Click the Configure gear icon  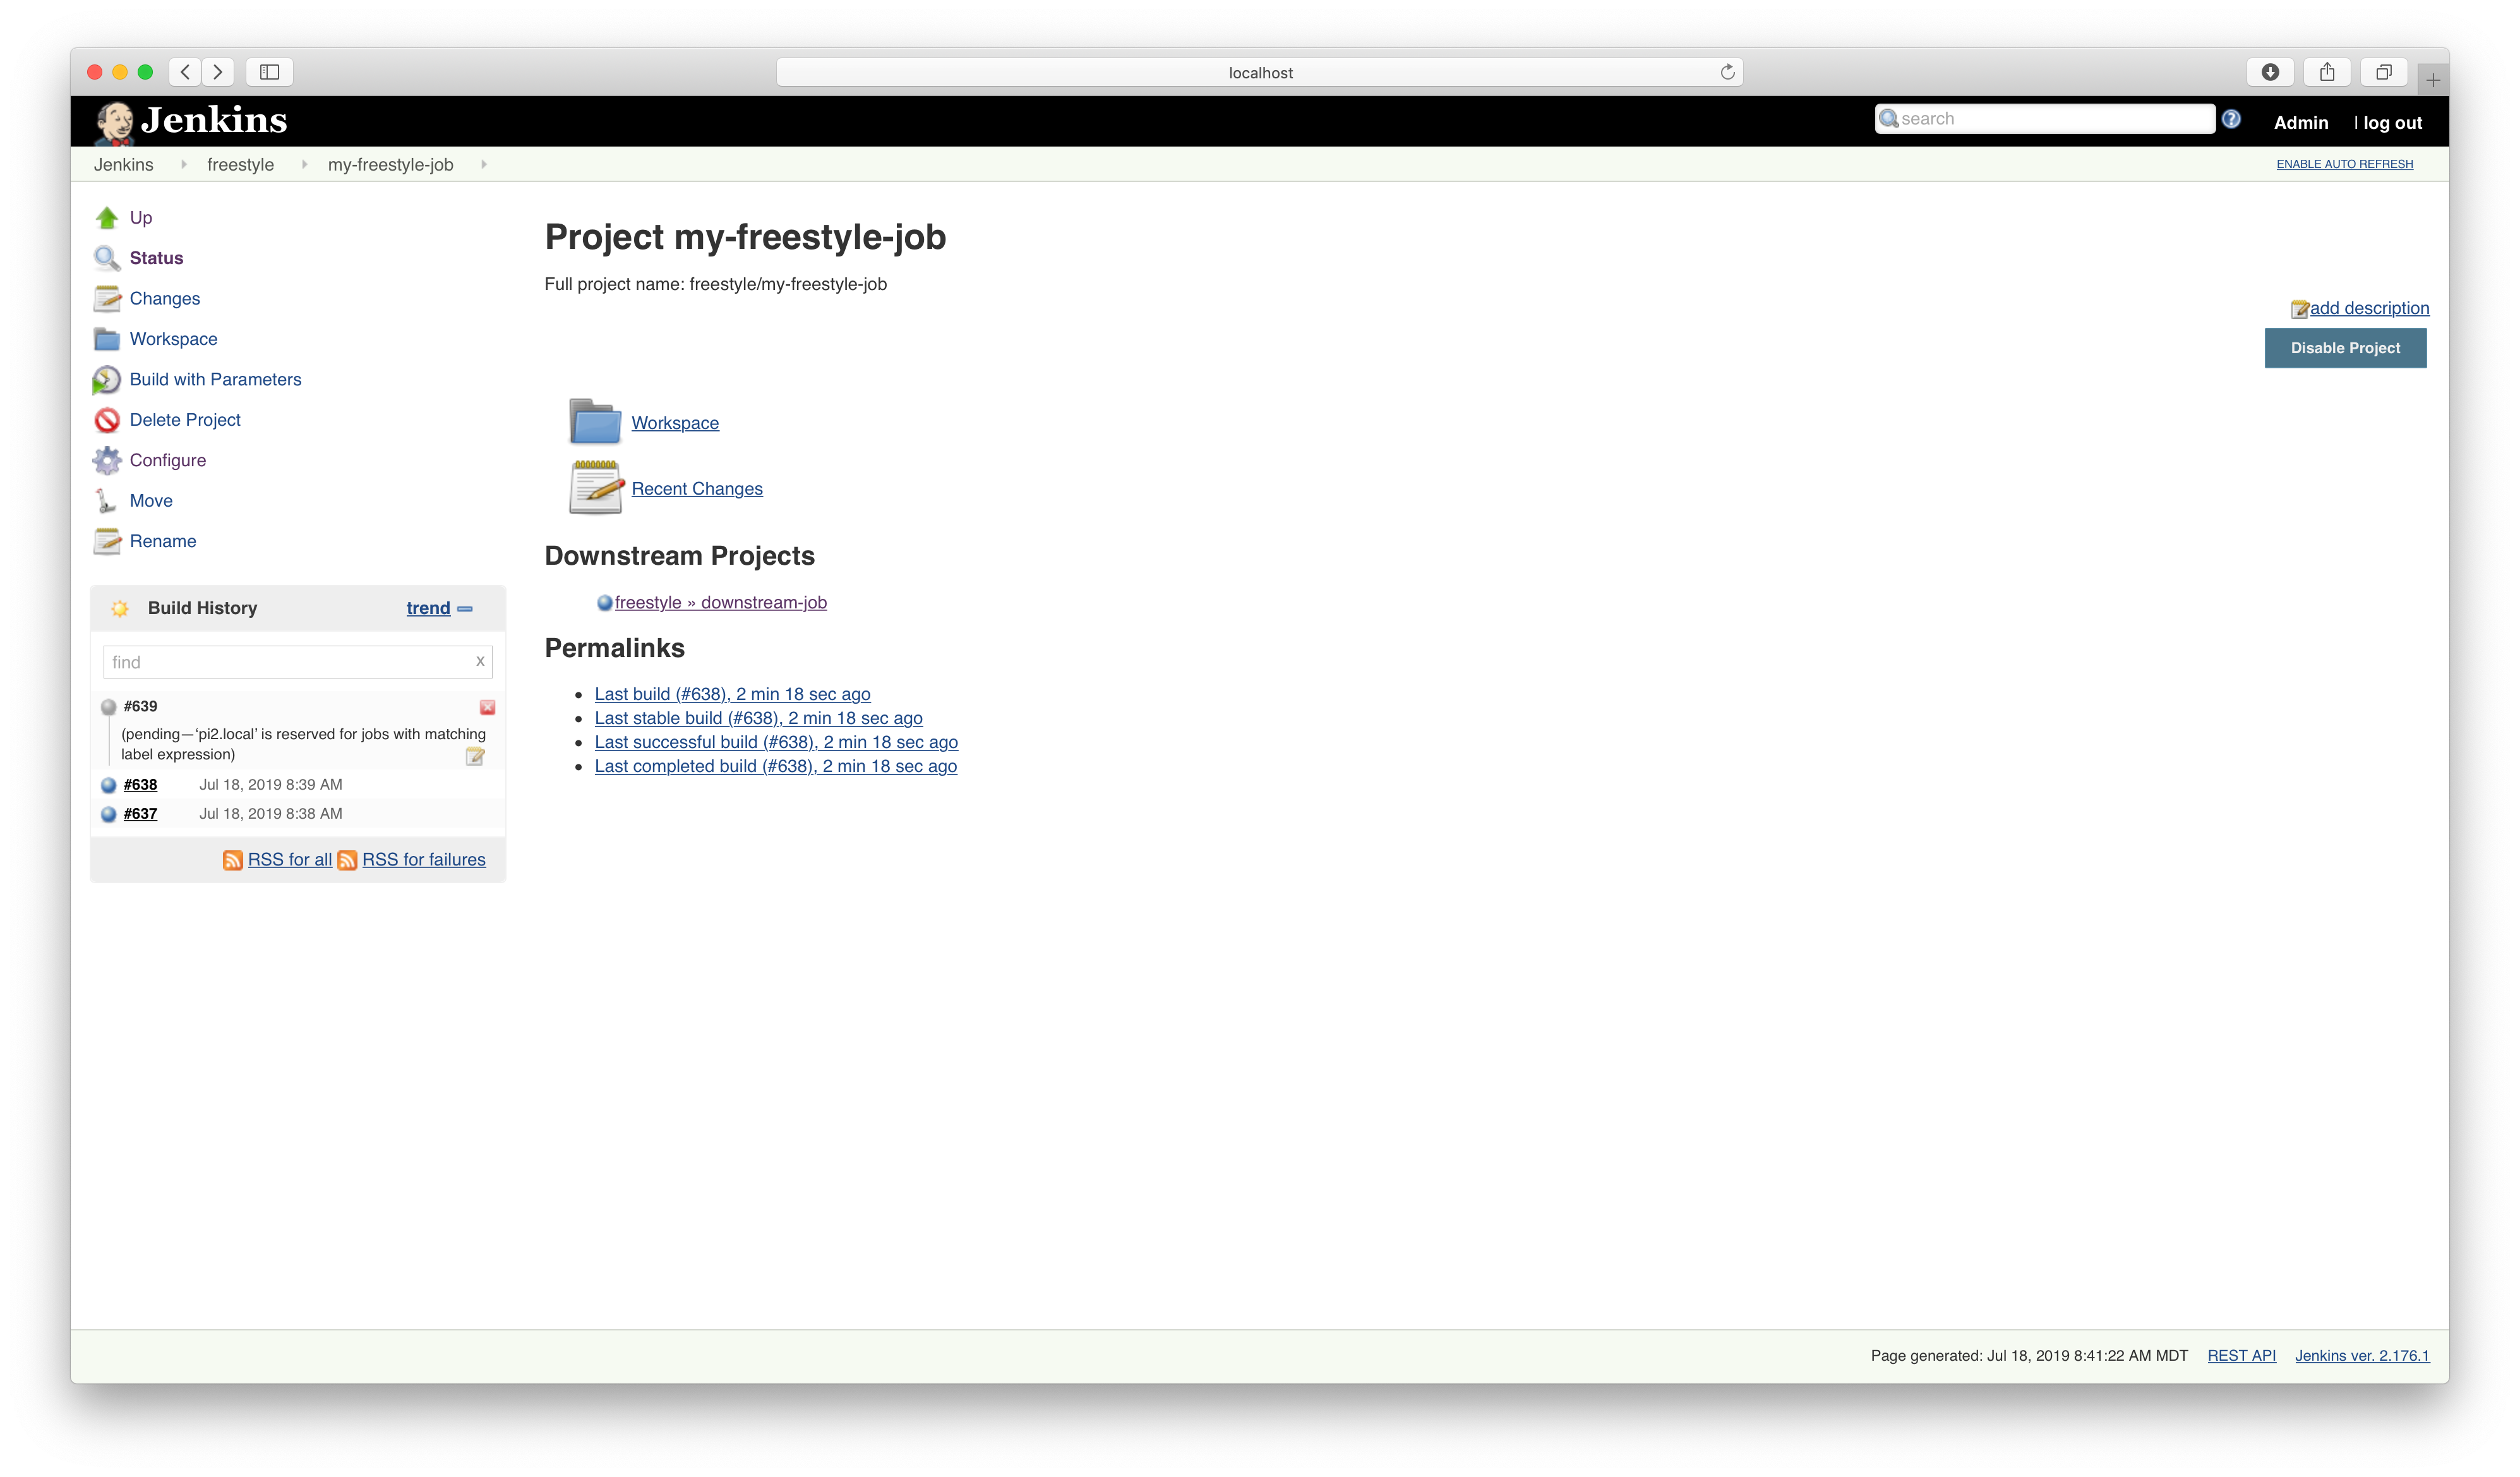point(107,460)
